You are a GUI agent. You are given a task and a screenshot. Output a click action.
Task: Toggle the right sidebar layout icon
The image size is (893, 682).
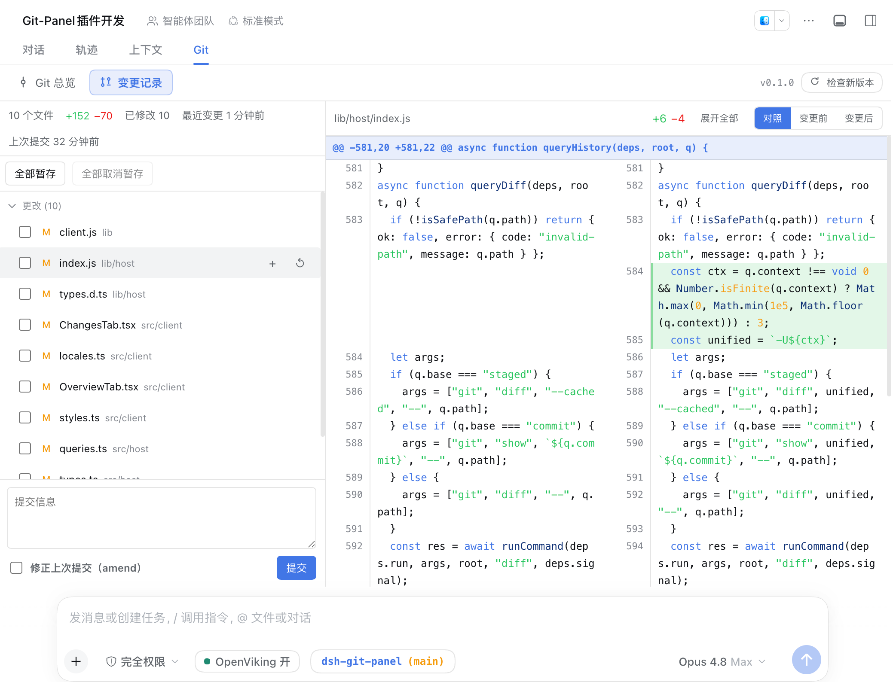[x=871, y=21]
